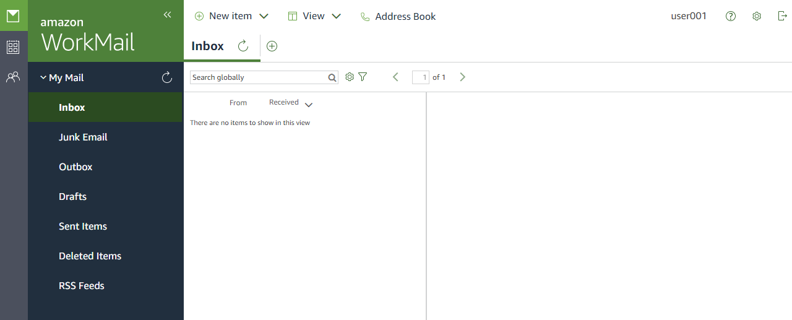Screen dimensions: 792x320
Task: Open the Mail view in left rail
Action: (13, 15)
